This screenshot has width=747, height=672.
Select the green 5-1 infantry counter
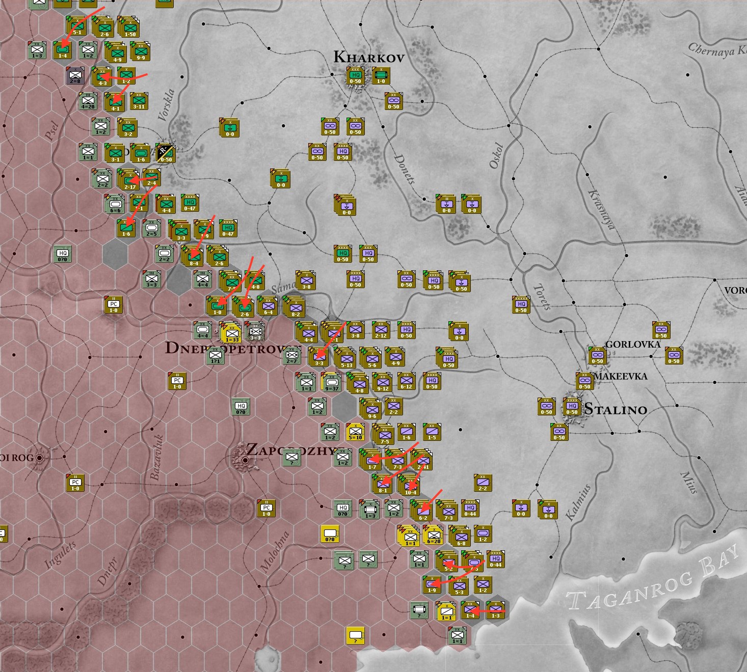[x=76, y=25]
